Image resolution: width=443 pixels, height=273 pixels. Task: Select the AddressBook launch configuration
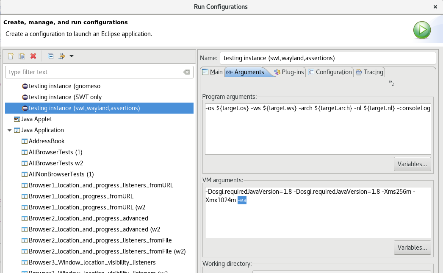(x=46, y=141)
